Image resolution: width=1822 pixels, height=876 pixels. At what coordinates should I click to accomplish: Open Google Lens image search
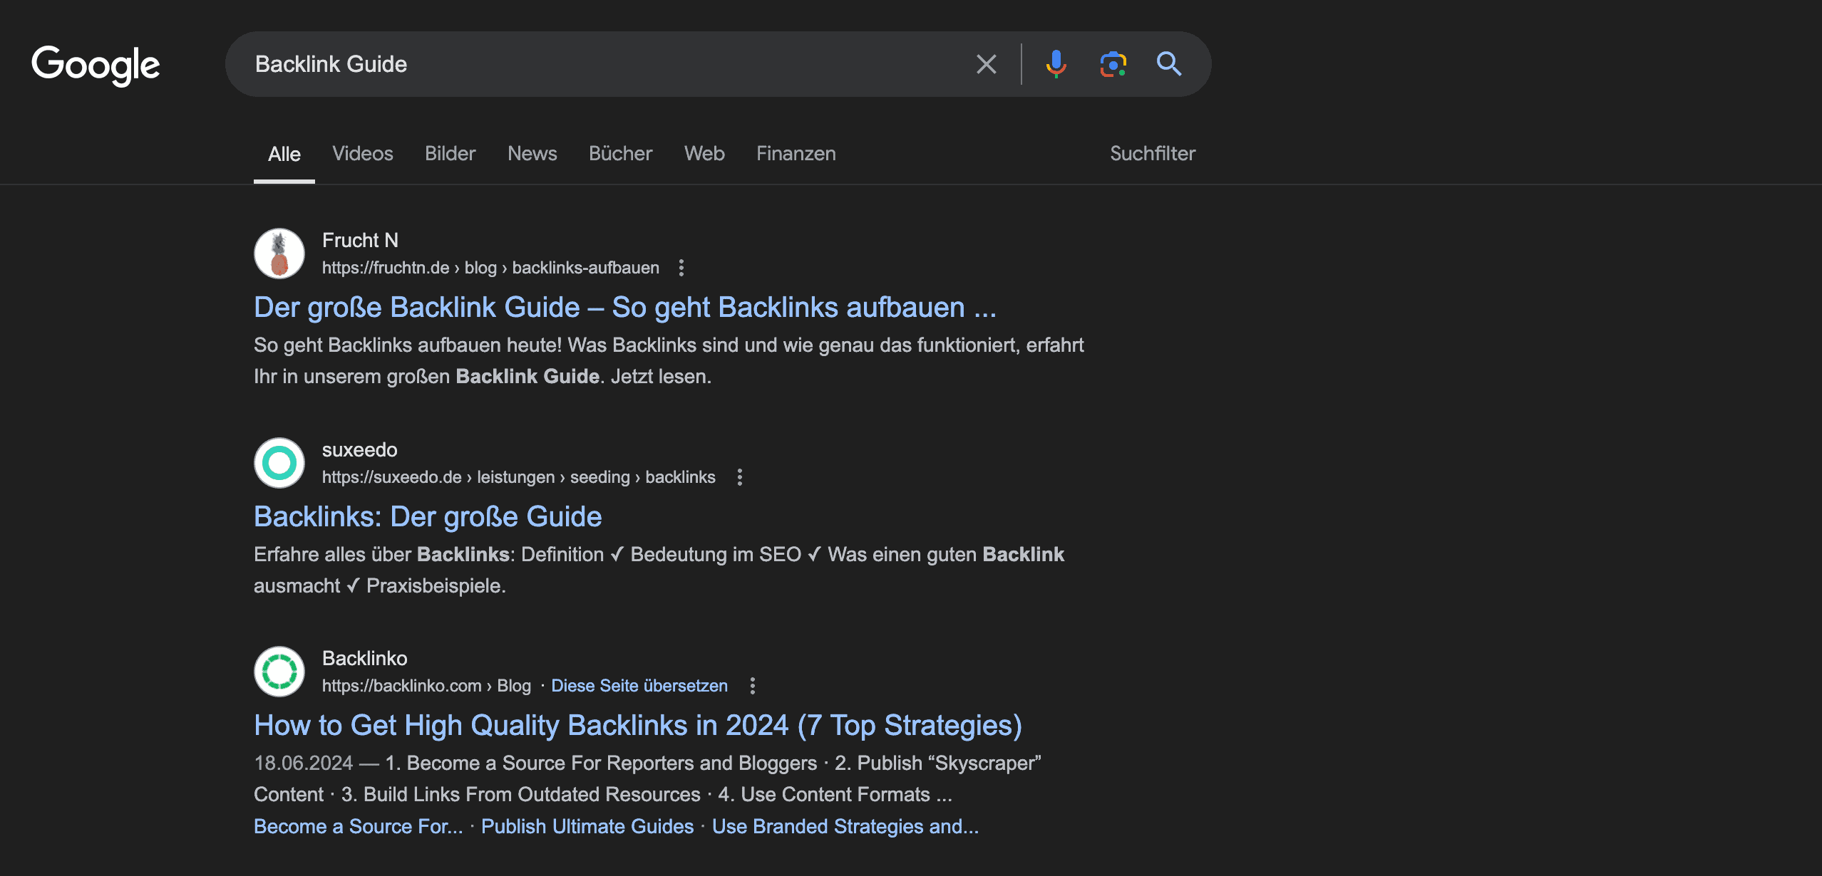coord(1113,64)
